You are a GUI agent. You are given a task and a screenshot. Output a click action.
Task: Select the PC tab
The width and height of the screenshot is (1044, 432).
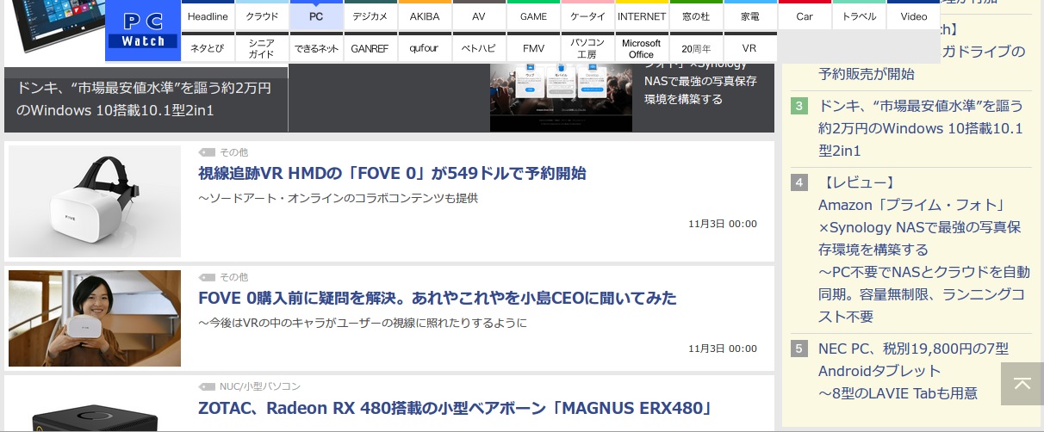pyautogui.click(x=316, y=16)
